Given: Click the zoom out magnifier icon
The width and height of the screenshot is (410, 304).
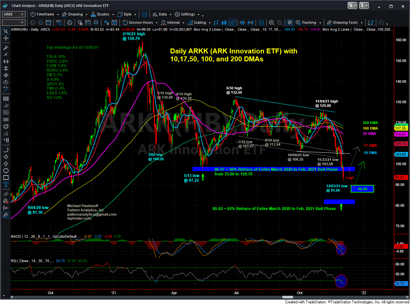Looking at the screenshot, I should 279,22.
